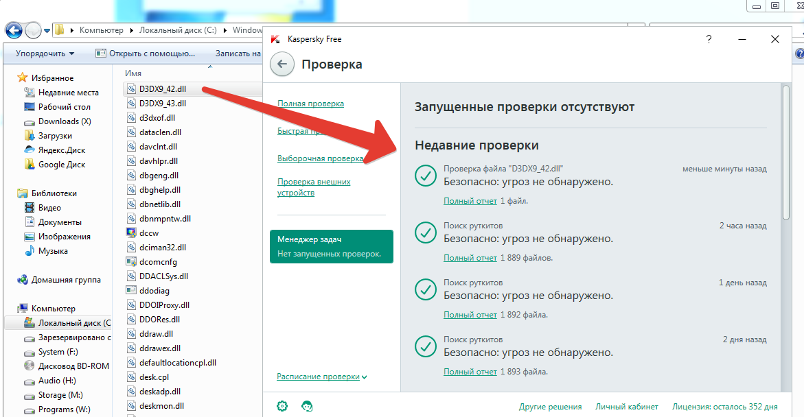
Task: Go back in Kaspersky Проверка screen
Action: 282,64
